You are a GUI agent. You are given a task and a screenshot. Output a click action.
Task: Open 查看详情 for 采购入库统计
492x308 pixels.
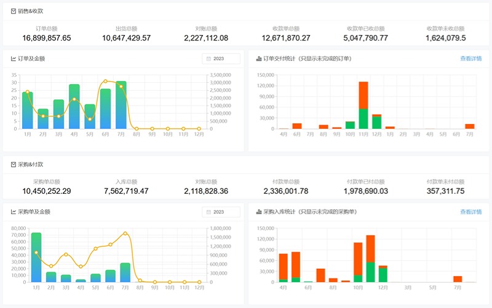[x=470, y=212]
